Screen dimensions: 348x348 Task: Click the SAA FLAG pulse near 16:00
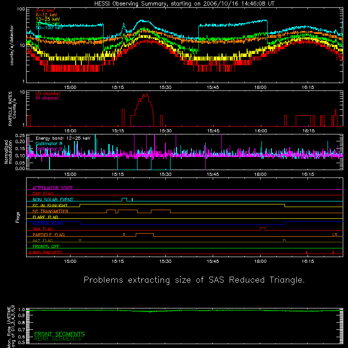coord(263,229)
